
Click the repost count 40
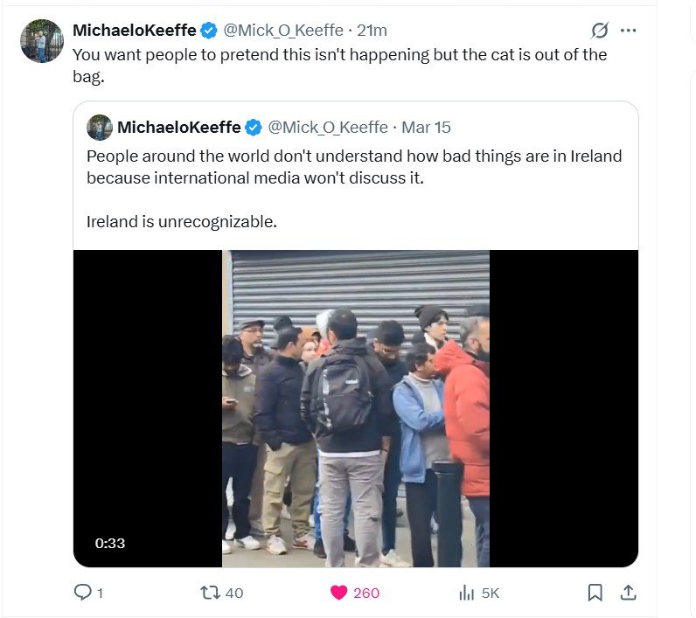(x=234, y=594)
